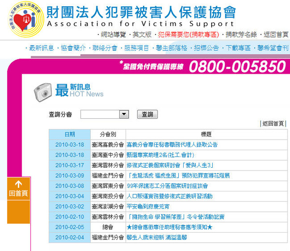Click the 財團法人犯罪被害人保護協會 site title
Screen dimensions: 290x251
(141, 12)
